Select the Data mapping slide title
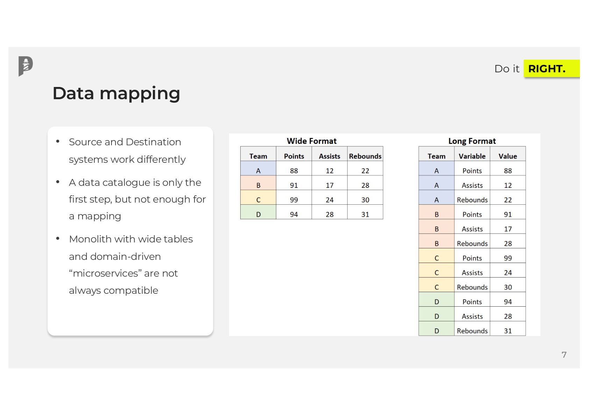 pyautogui.click(x=116, y=93)
